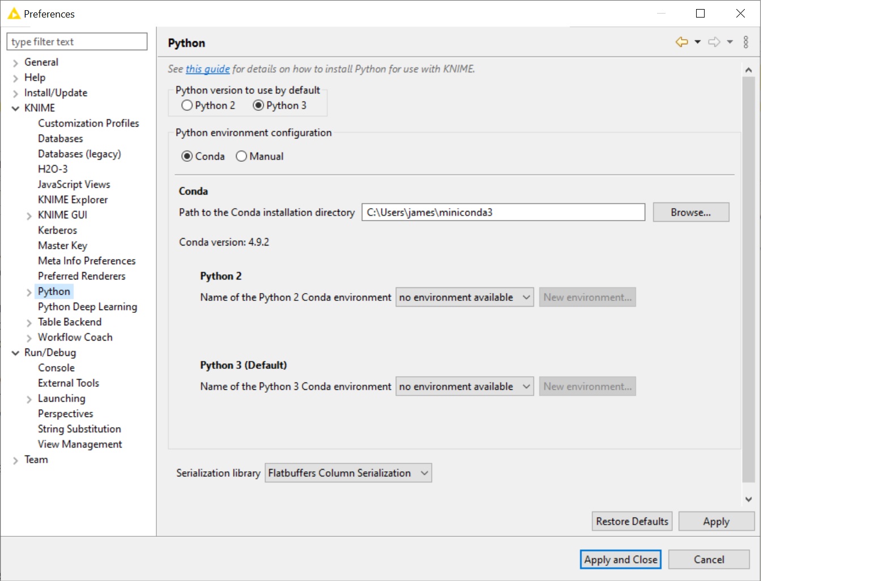Open the 'this guide' installation link

coord(208,69)
